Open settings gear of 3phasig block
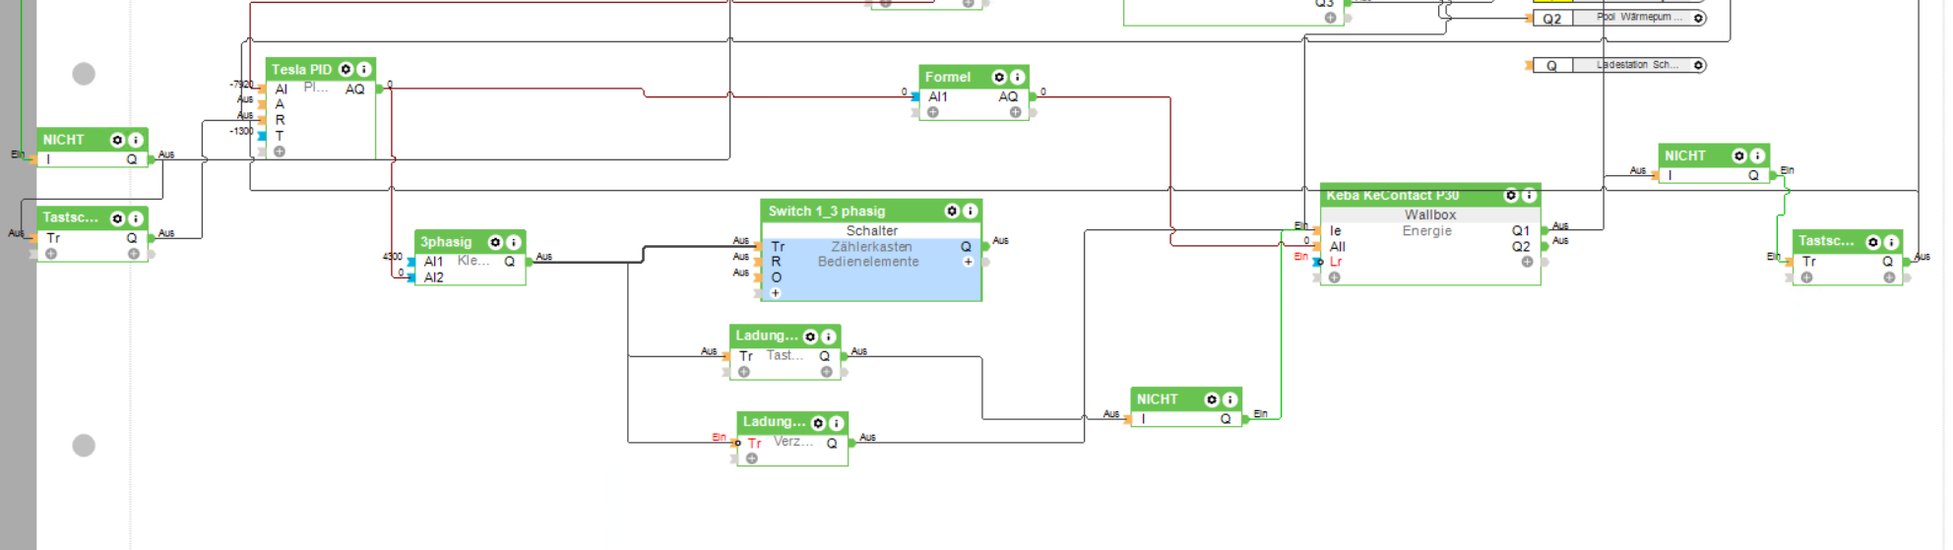This screenshot has height=550, width=1953. pyautogui.click(x=495, y=242)
